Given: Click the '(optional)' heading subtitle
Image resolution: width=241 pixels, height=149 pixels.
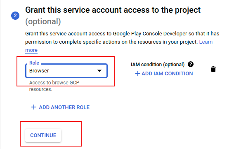Looking at the screenshot, I should [x=43, y=21].
